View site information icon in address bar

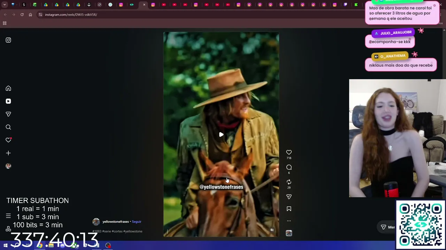pyautogui.click(x=40, y=15)
